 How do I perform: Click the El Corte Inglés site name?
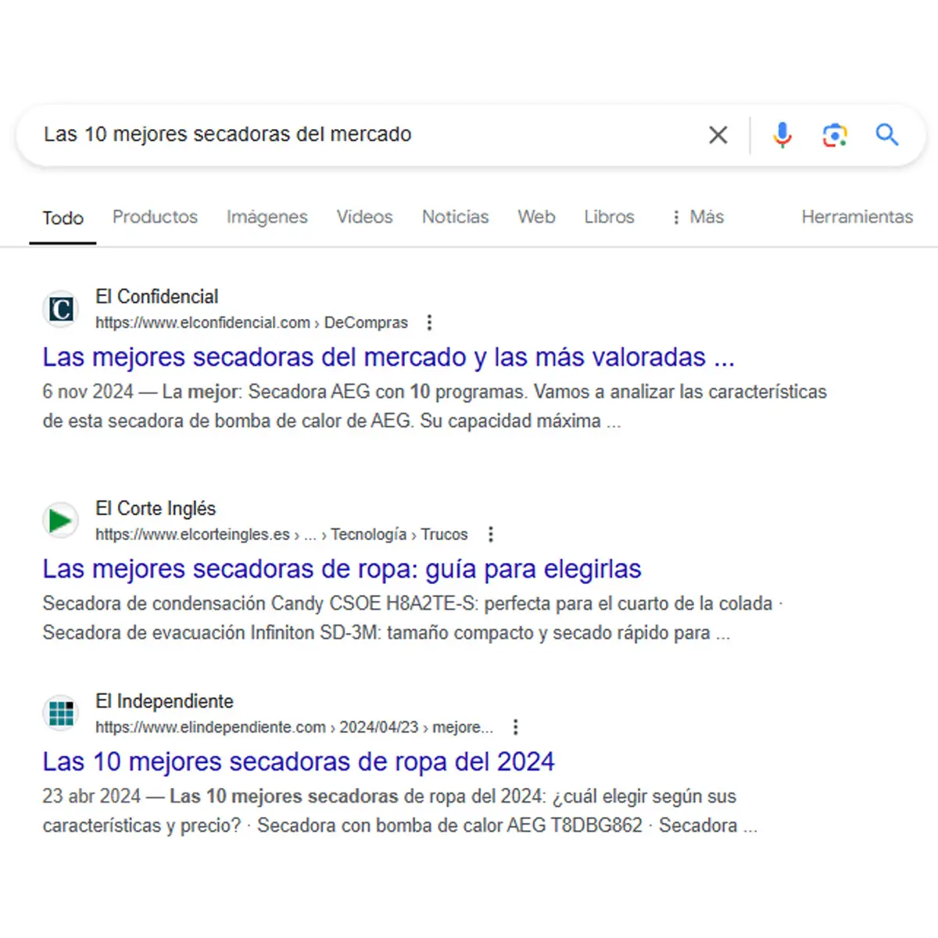pos(156,509)
